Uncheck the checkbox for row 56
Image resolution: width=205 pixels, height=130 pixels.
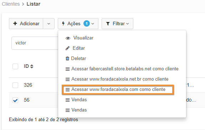[x=15, y=100]
